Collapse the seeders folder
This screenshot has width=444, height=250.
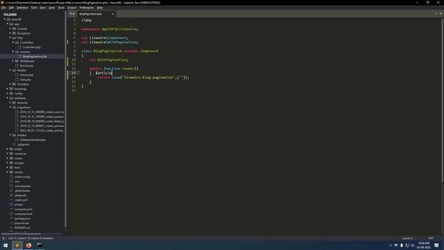coord(10,135)
